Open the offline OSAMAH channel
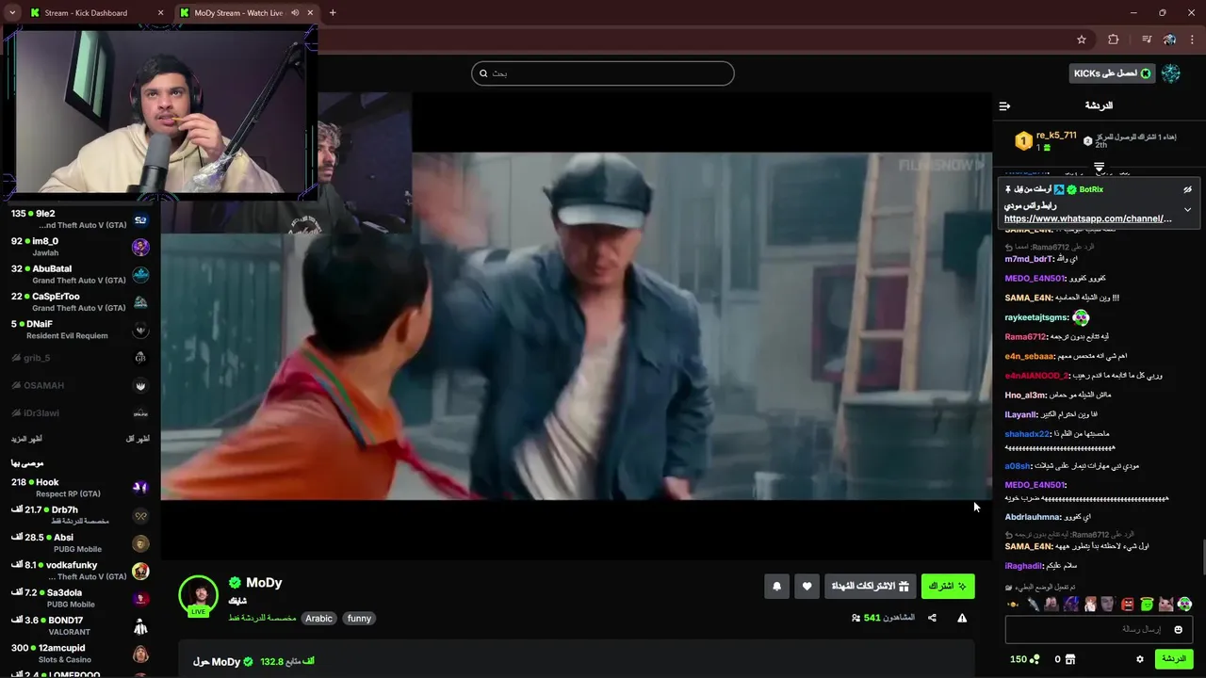The image size is (1206, 678). [80, 385]
